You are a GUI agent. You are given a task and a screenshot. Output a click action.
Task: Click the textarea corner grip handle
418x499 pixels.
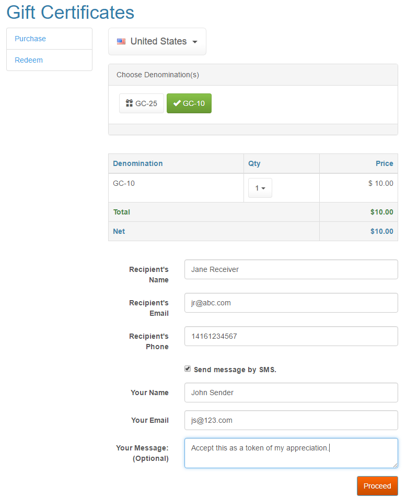point(395,465)
